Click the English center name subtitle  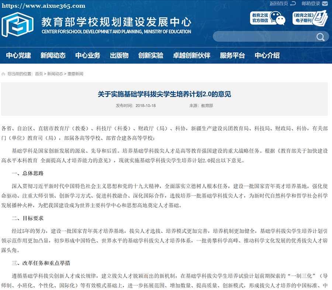click(x=116, y=32)
